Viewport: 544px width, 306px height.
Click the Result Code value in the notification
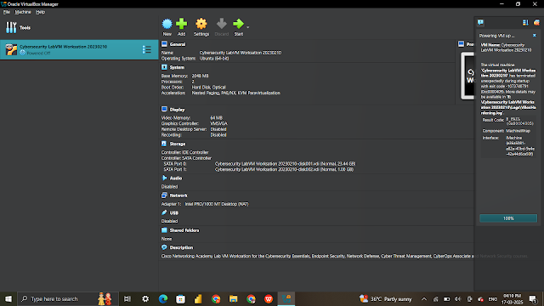519,122
